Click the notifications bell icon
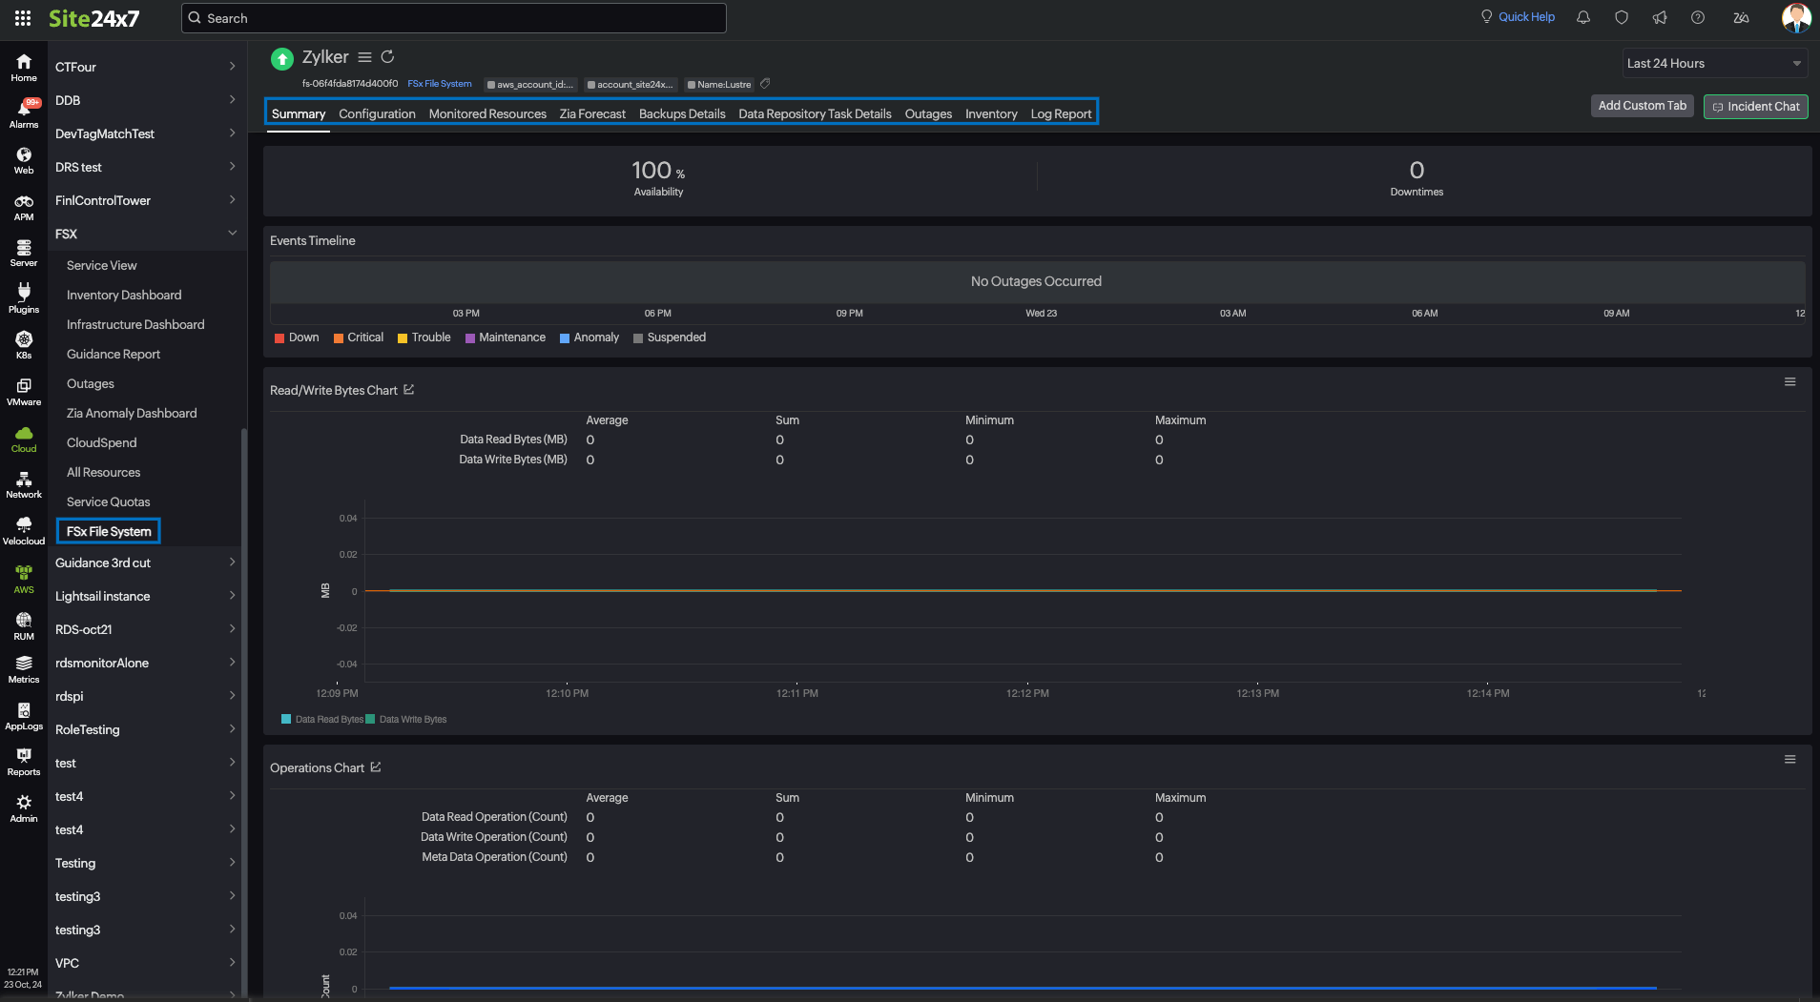Viewport: 1820px width, 1002px height. point(1583,17)
